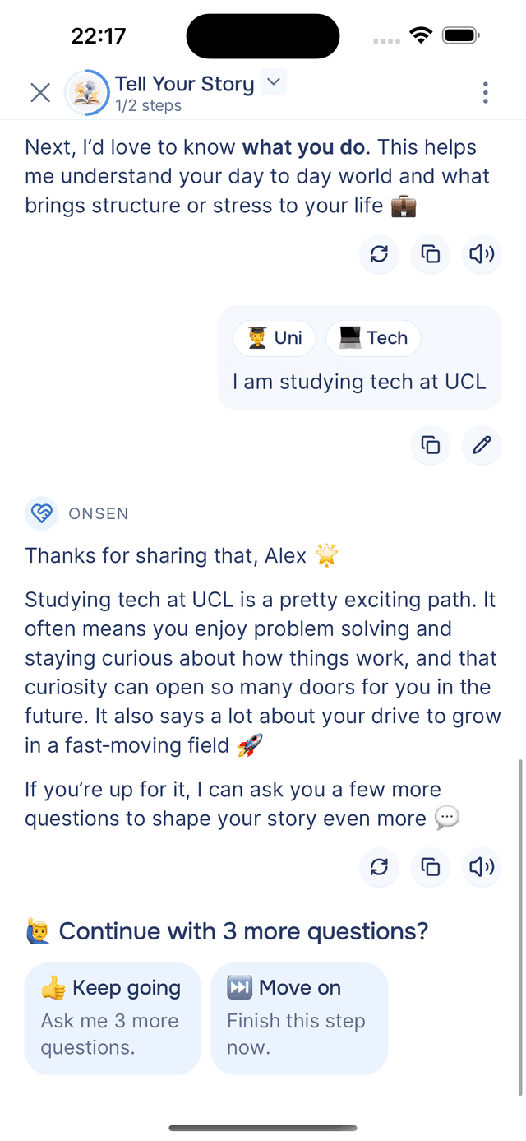Screen dimensions: 526x1141
Task: Select the Tech tag chip
Action: pyautogui.click(x=373, y=338)
